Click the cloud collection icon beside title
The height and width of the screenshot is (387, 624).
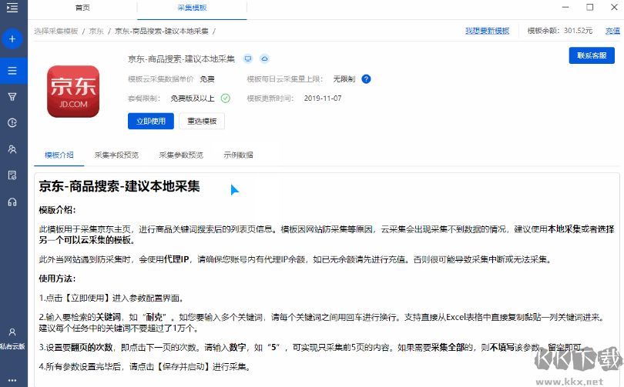(264, 58)
